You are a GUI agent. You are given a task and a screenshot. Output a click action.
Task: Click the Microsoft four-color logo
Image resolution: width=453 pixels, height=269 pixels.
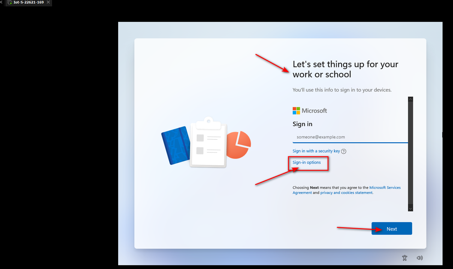(x=296, y=111)
